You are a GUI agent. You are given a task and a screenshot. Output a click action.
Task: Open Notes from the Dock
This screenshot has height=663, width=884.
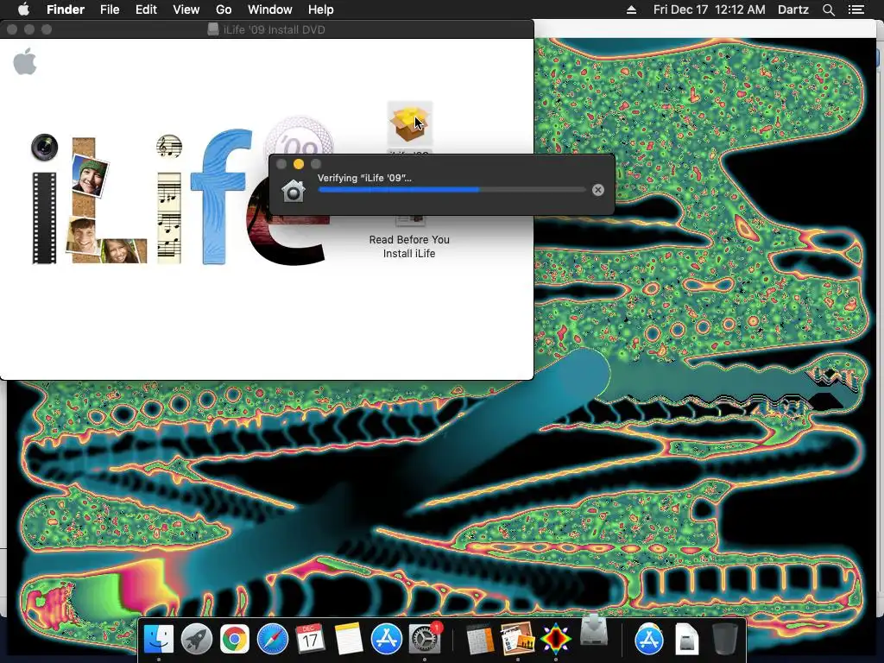tap(349, 639)
